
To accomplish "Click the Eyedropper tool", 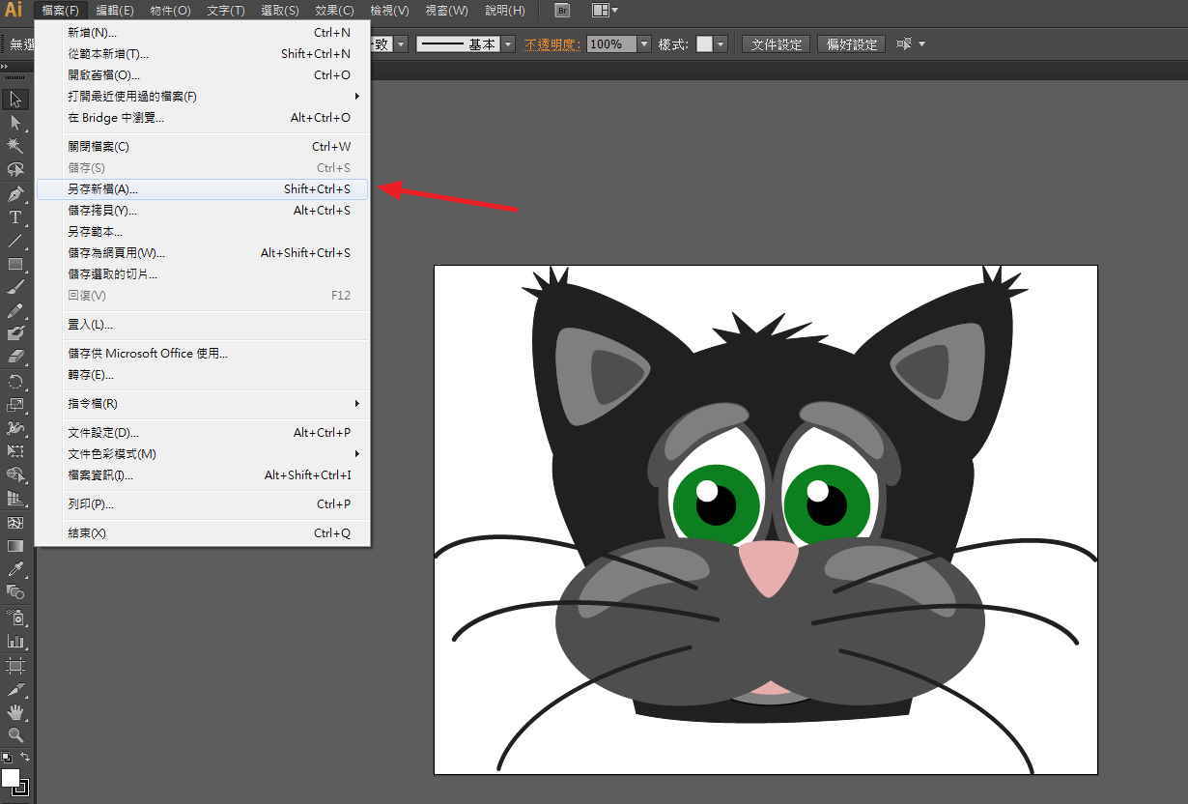I will [15, 570].
